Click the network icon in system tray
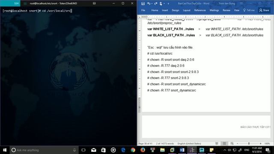Image resolution: width=274 pixels, height=154 pixels. coord(235,150)
